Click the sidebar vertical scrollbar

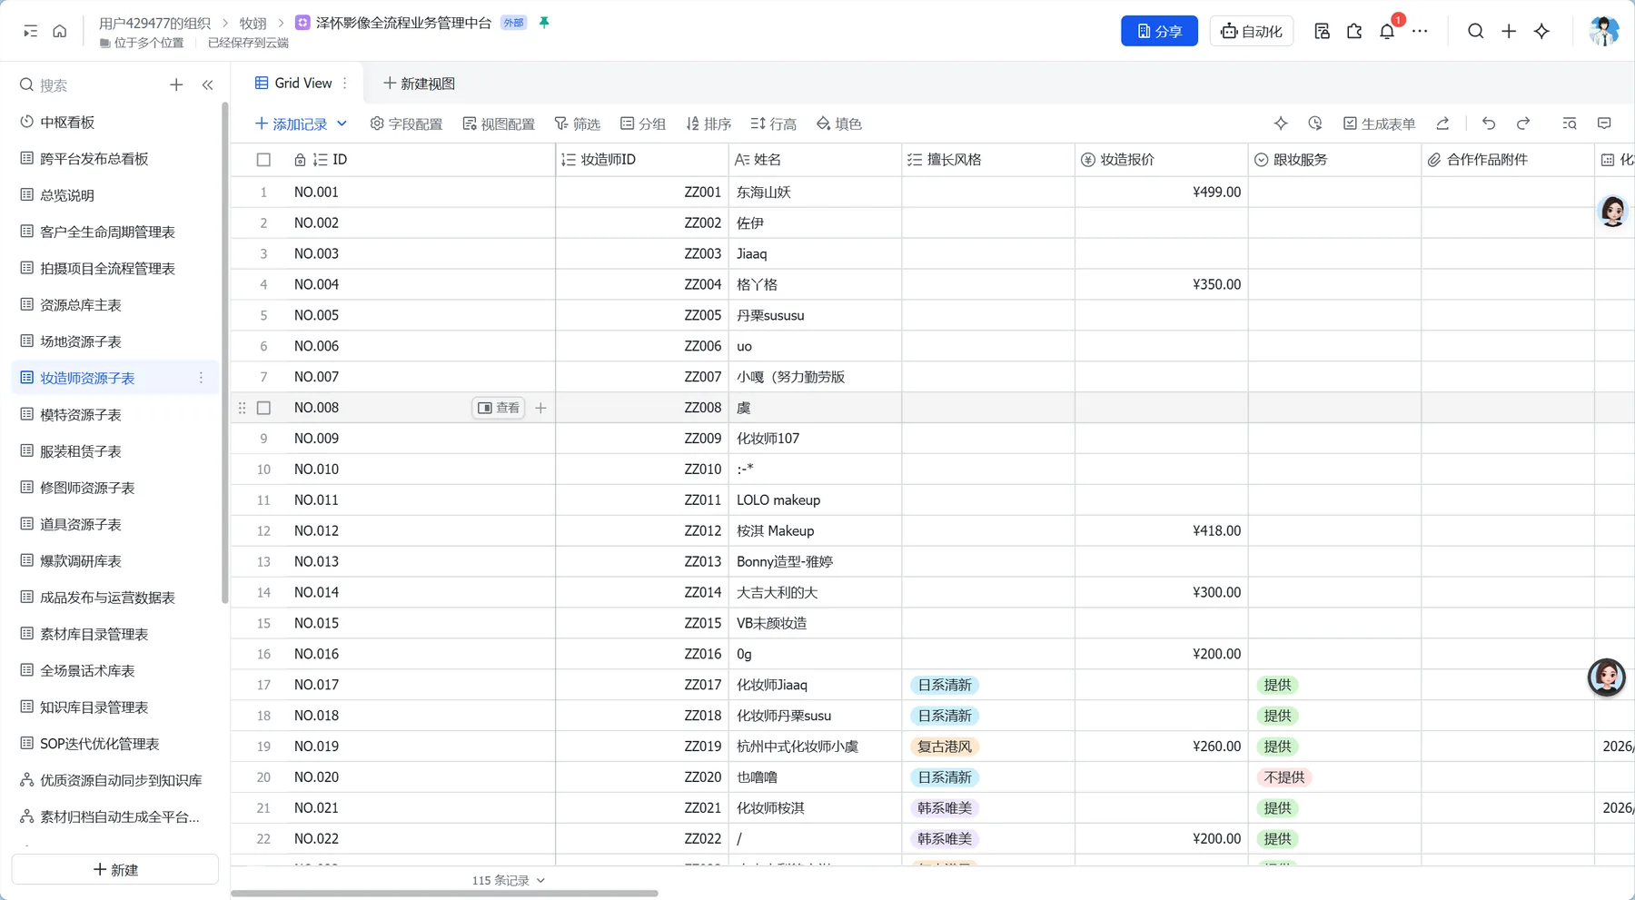coord(224,352)
